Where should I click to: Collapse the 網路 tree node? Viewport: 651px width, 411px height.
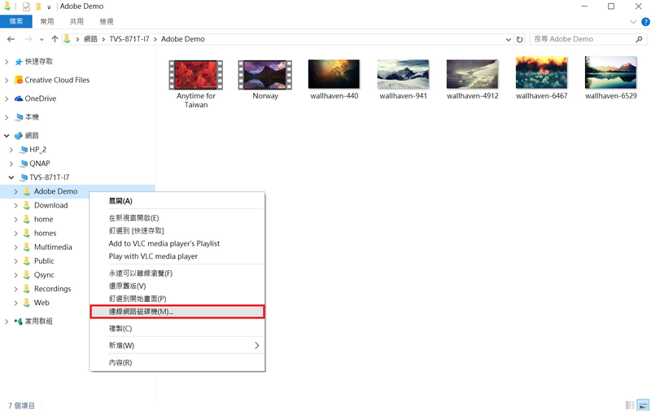[x=7, y=136]
